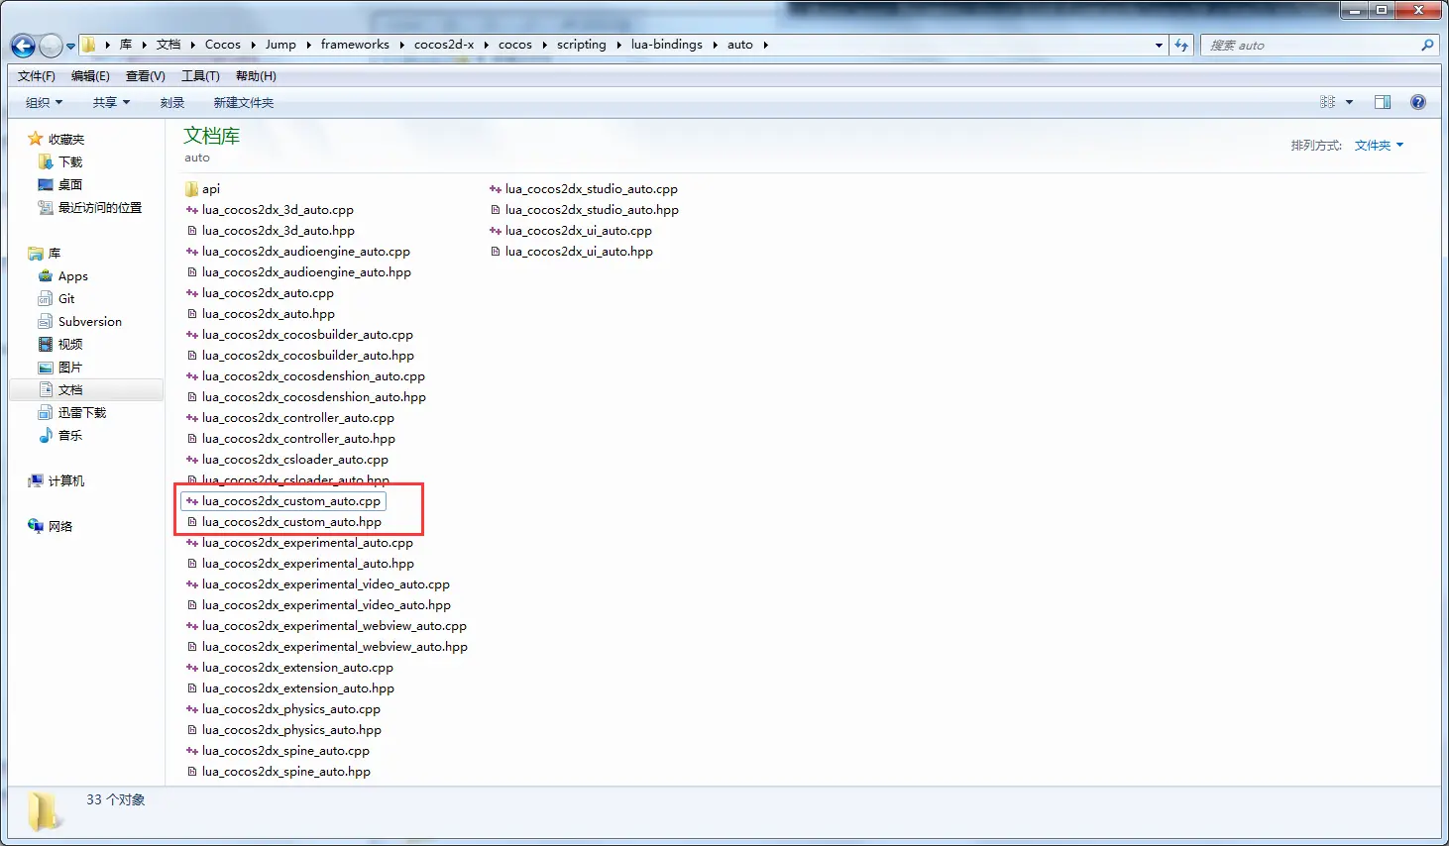Open the 文档 library
Viewport: 1449px width, 846px height.
pos(70,390)
